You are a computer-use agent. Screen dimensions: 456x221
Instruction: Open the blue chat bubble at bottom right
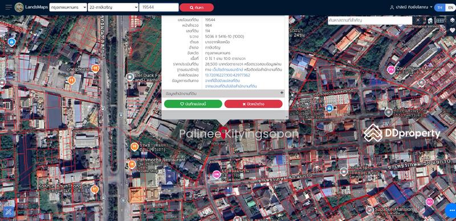[451, 210]
